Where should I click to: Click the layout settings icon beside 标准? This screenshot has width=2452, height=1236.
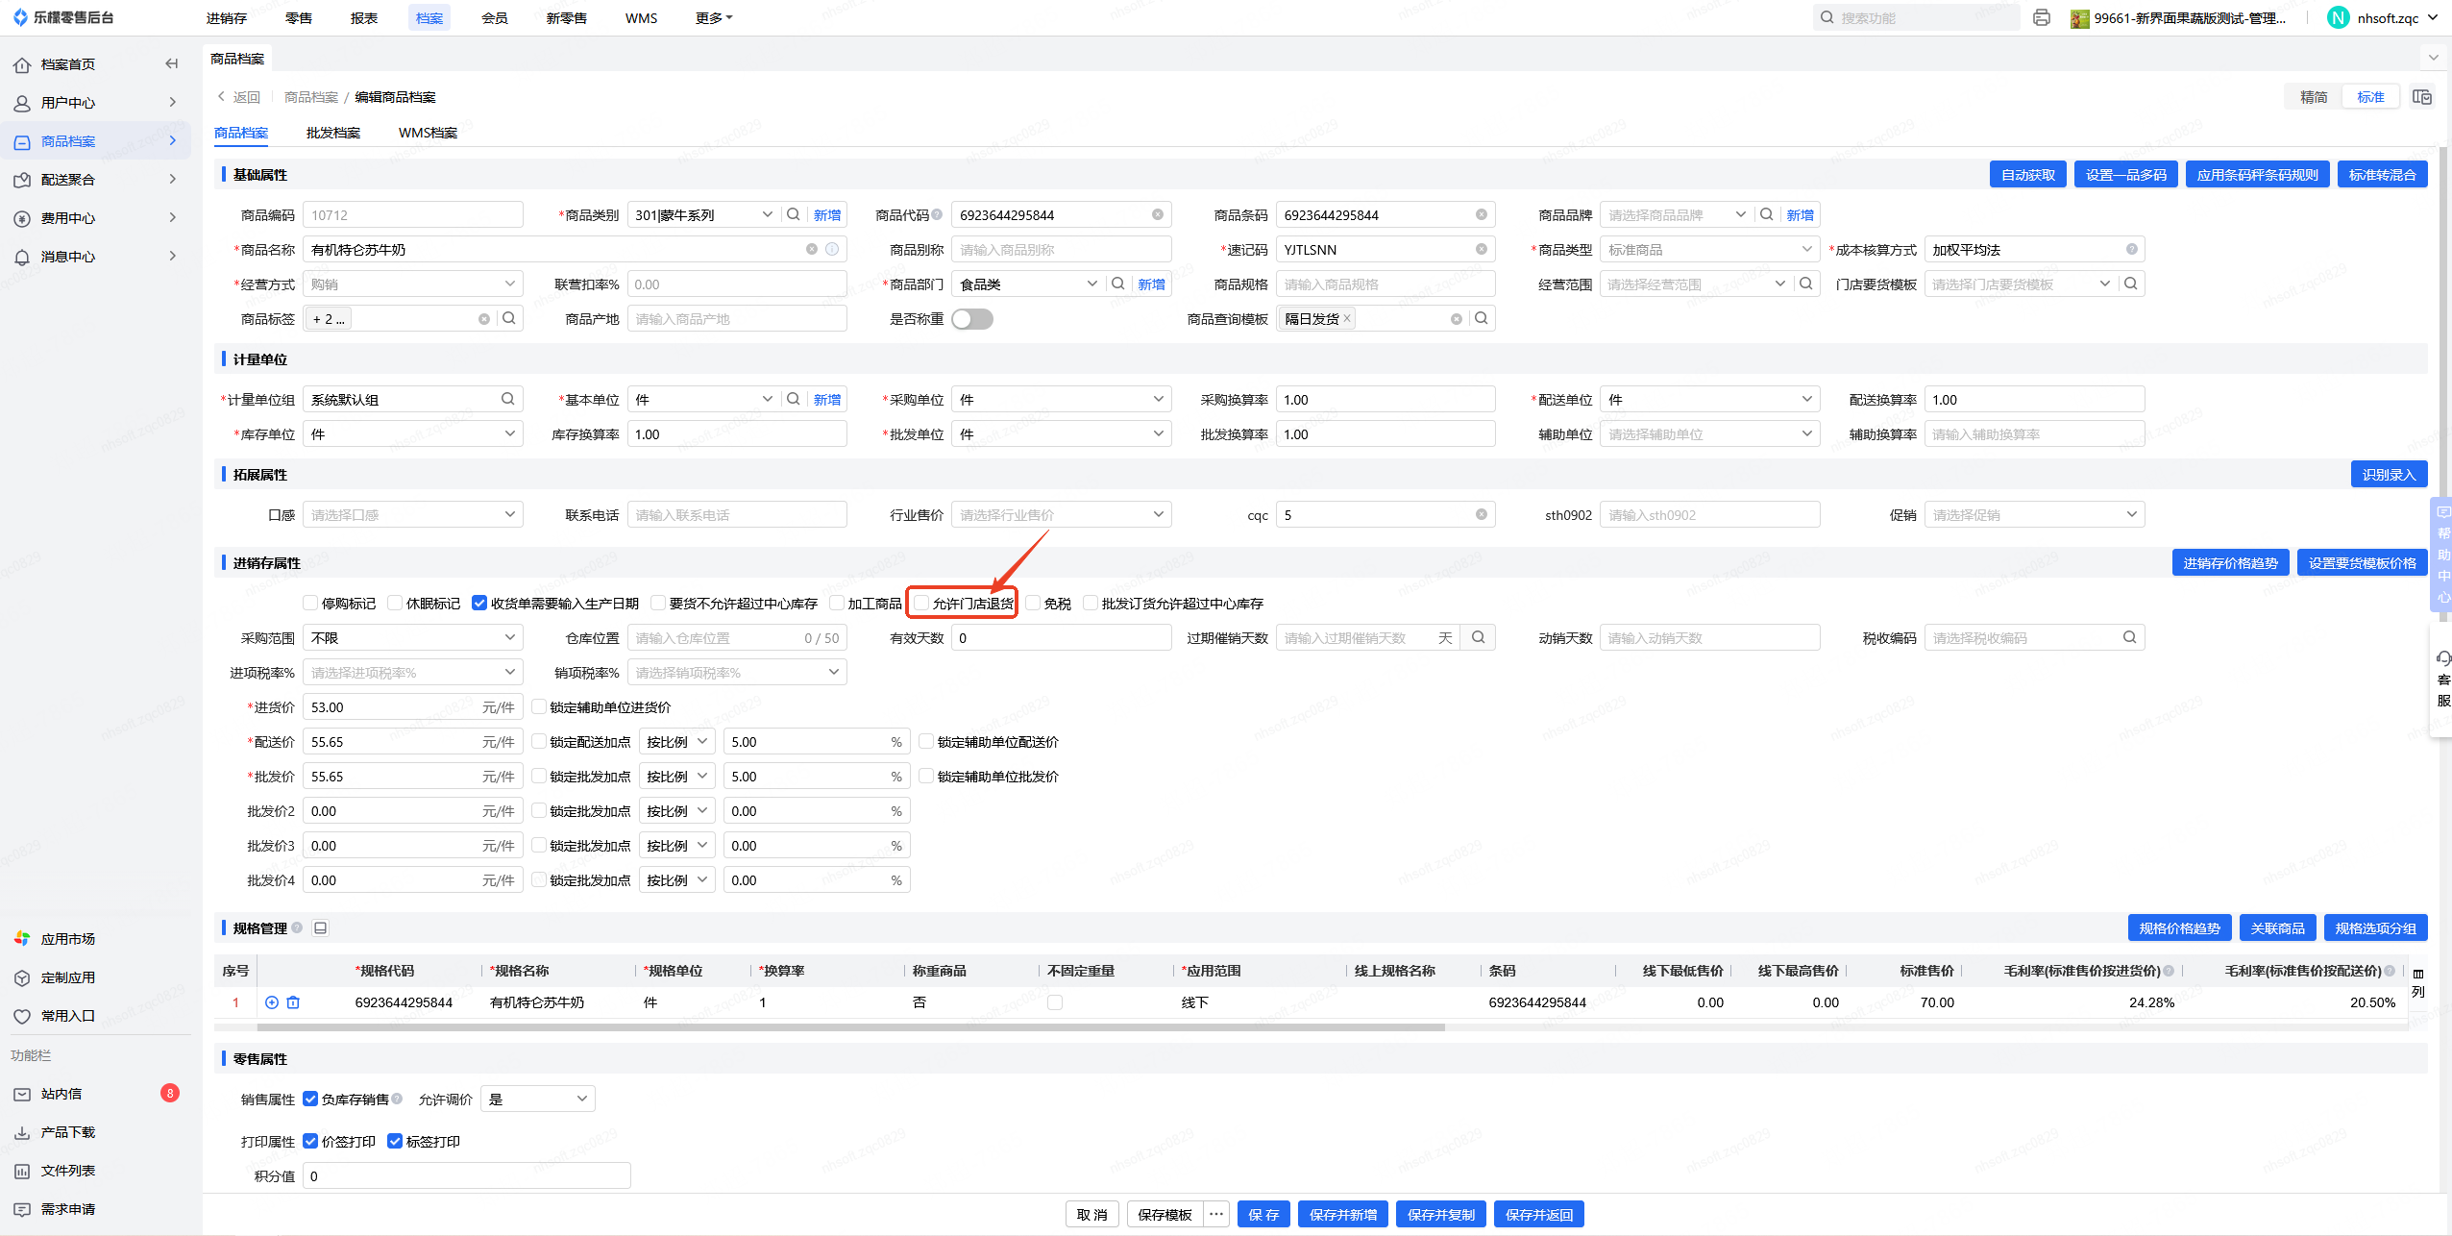pyautogui.click(x=2421, y=97)
